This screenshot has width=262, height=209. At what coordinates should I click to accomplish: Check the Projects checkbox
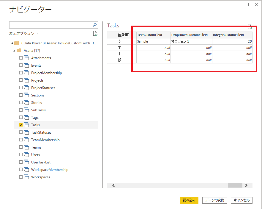[x=21, y=80]
